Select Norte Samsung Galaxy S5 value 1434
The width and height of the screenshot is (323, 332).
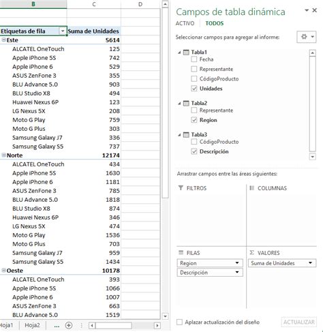point(94,262)
